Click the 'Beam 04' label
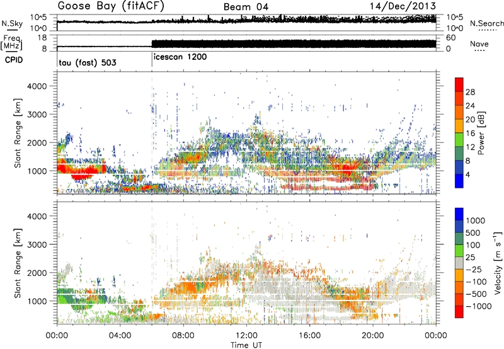Screen dimensions: 504x349 [246, 7]
